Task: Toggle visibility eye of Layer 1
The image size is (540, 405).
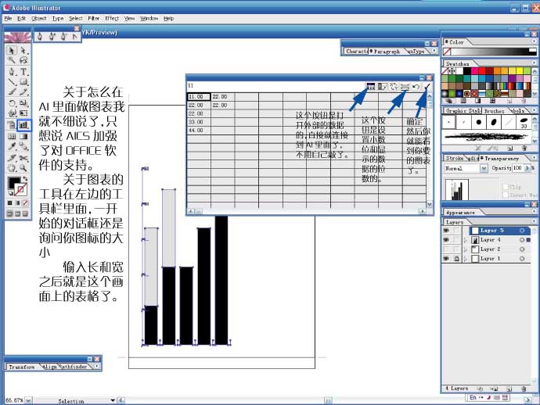Action: coord(446,259)
